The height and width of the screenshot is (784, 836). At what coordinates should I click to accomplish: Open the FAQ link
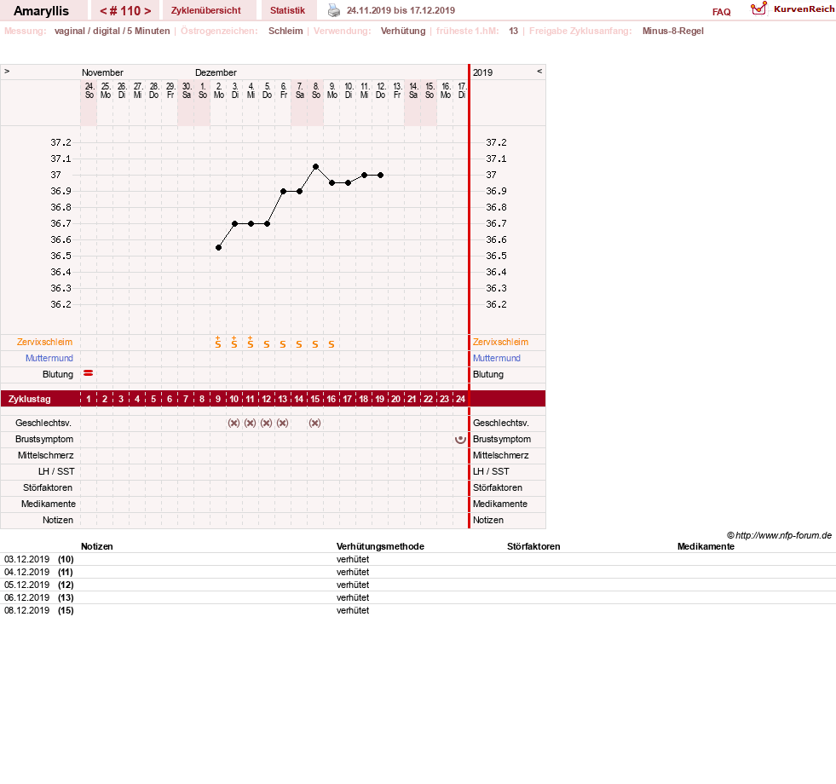click(x=721, y=12)
